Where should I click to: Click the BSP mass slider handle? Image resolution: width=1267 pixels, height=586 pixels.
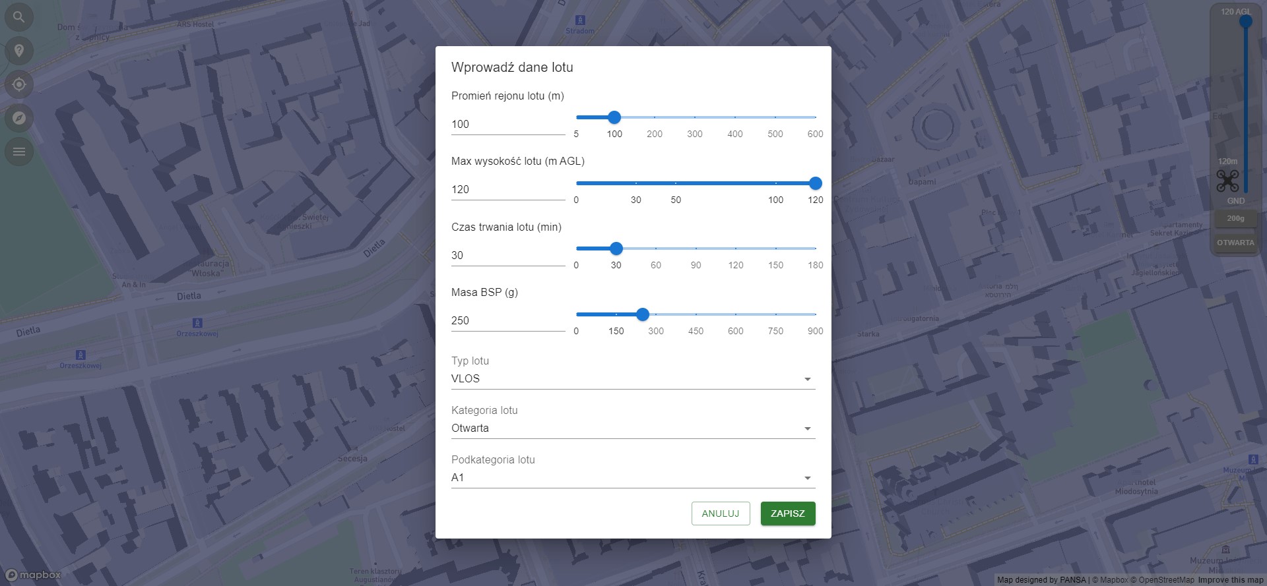pos(643,314)
